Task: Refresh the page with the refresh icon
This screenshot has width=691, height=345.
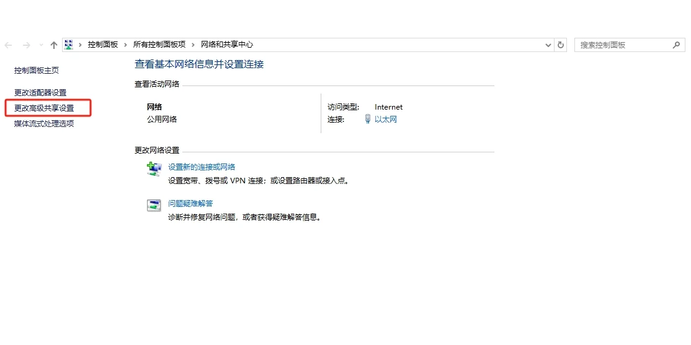Action: pos(561,45)
